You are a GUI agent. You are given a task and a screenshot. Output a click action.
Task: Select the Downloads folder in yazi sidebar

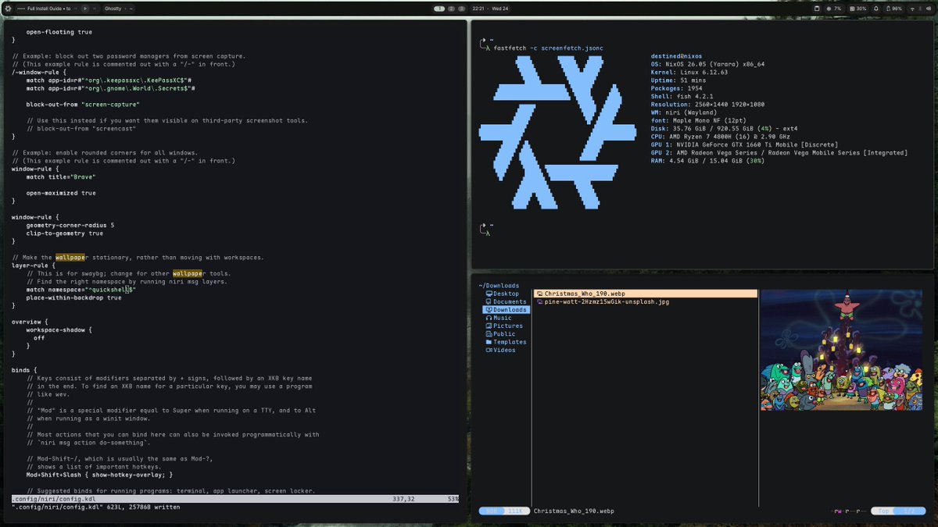506,310
